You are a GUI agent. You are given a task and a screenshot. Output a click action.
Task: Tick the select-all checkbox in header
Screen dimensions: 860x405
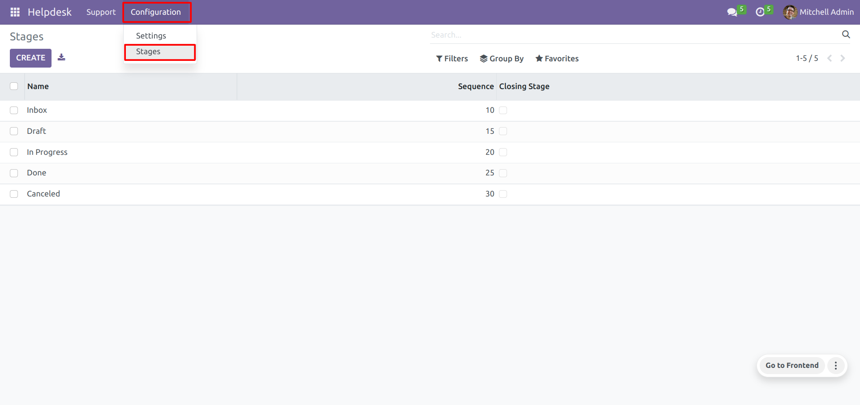click(14, 86)
